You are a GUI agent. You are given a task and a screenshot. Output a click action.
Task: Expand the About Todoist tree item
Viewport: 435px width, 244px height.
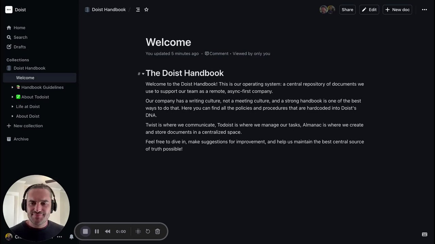click(x=13, y=97)
